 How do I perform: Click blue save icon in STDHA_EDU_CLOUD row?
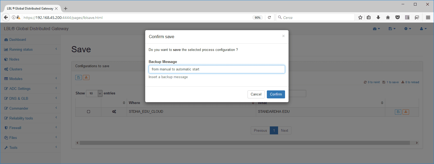[x=398, y=112]
